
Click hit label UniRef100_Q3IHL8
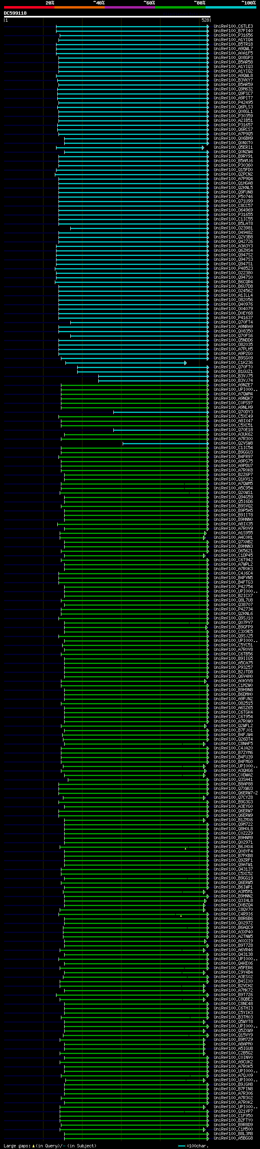click(233, 900)
